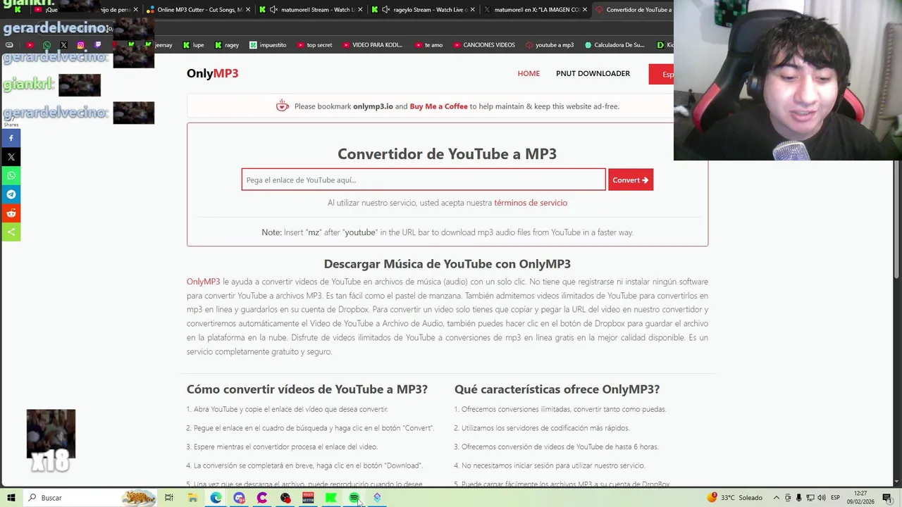Share via Telegram in the left sidebar
Viewport: 902px width, 507px height.
(x=11, y=194)
